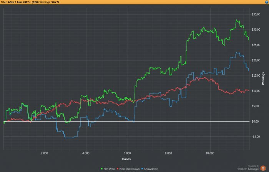
Task: Click the $25,00 y-axis label
Action: (x=256, y=45)
